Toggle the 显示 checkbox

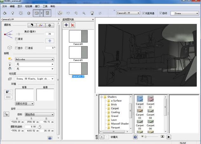point(16,48)
